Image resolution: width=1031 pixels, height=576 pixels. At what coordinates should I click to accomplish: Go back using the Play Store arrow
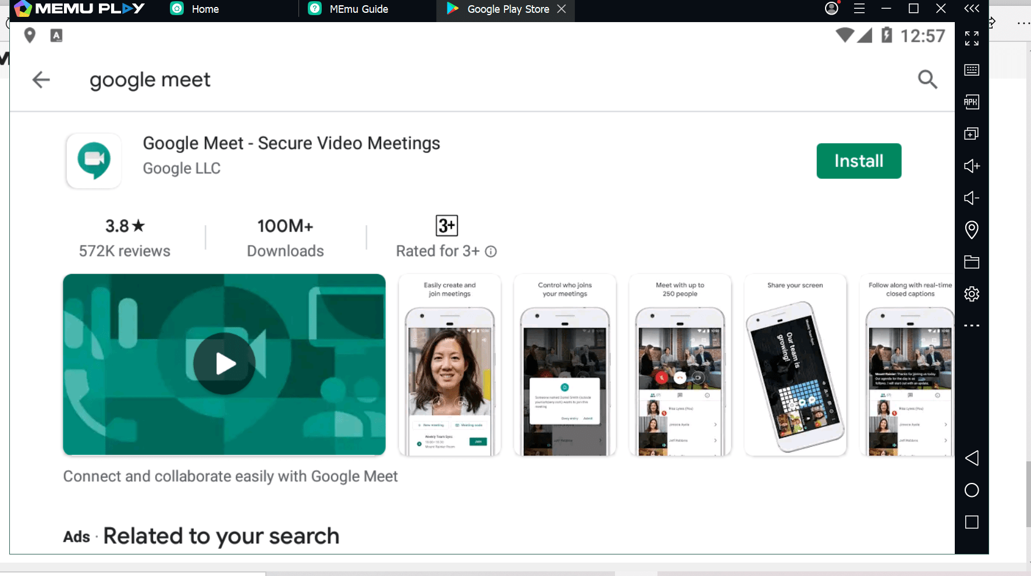click(41, 80)
